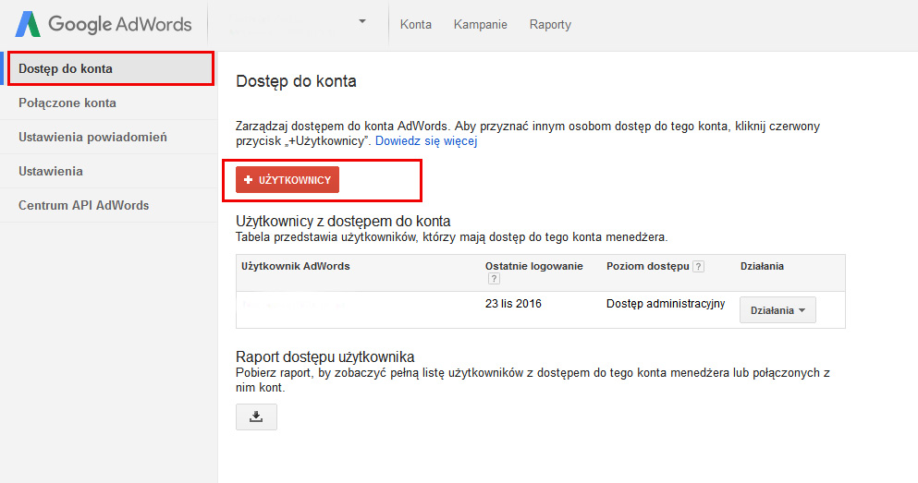Expand the account selector dropdown arrow
Screen dimensions: 918x483
[x=362, y=21]
